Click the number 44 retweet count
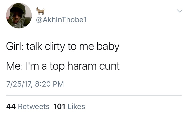 [x=11, y=107]
